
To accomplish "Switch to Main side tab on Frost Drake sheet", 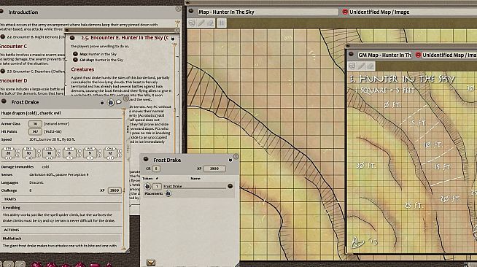I will (x=128, y=129).
